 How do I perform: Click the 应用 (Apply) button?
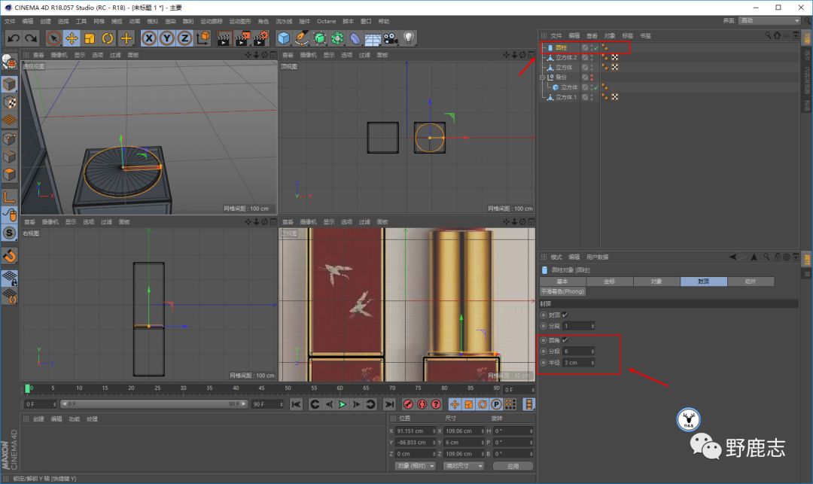point(513,466)
